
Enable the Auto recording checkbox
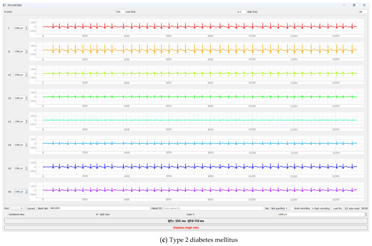(292, 208)
